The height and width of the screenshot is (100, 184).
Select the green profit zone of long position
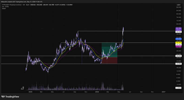click(x=109, y=50)
